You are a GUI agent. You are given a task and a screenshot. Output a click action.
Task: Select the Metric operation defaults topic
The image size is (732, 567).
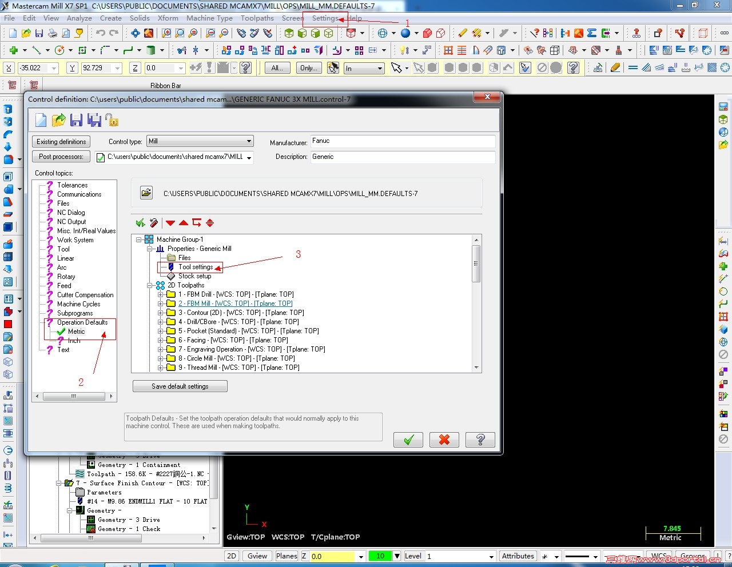(76, 332)
